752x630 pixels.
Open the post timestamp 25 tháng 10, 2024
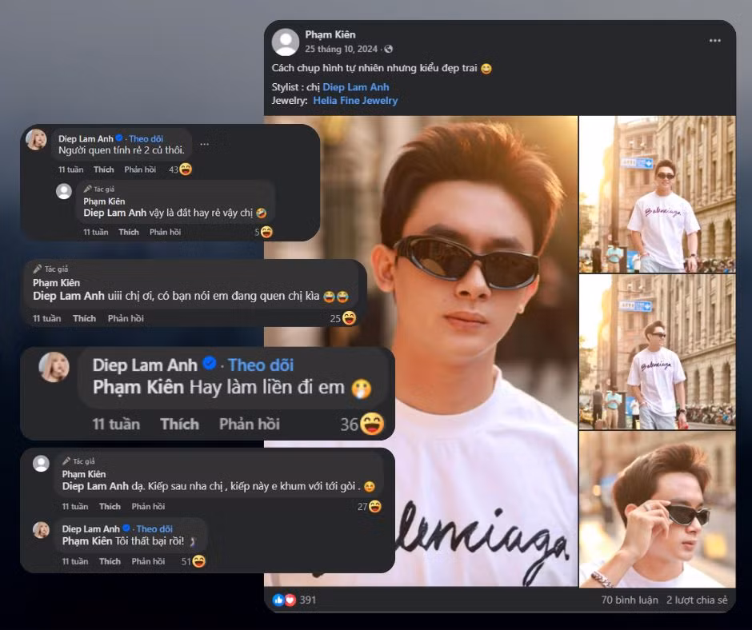click(341, 50)
